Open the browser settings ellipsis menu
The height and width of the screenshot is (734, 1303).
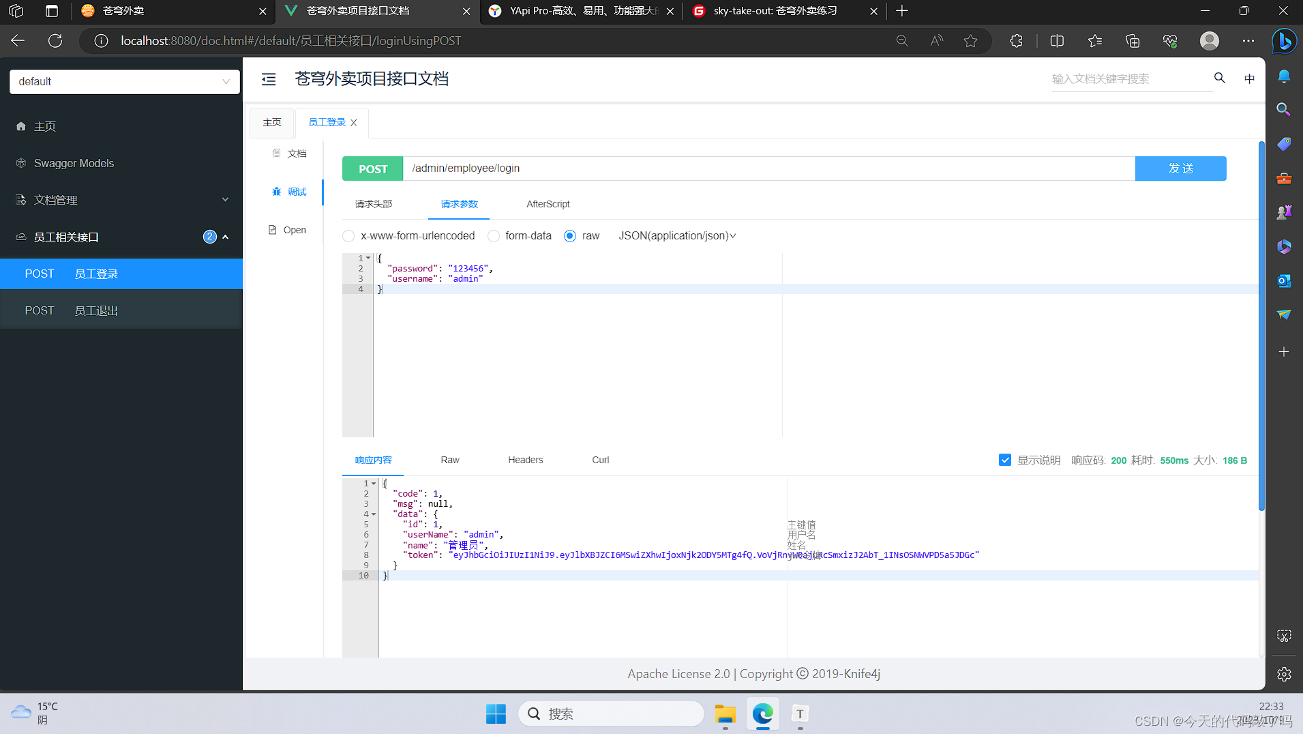coord(1248,41)
